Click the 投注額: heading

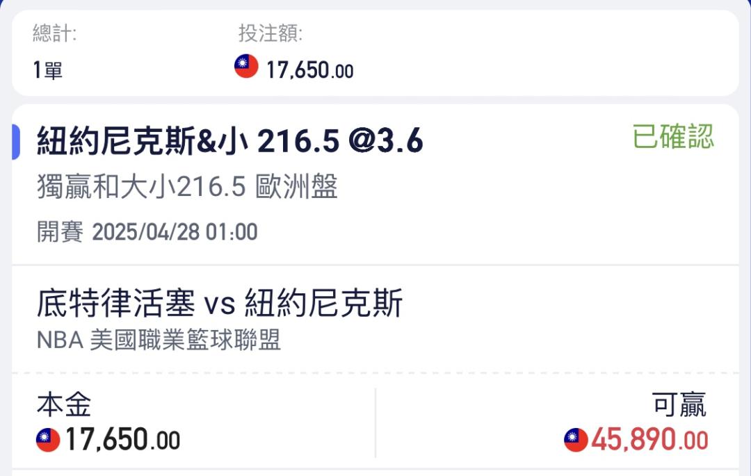point(270,33)
